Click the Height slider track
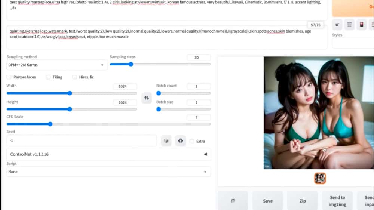 tap(72, 109)
